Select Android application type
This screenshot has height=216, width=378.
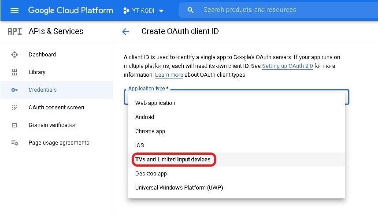(237, 117)
